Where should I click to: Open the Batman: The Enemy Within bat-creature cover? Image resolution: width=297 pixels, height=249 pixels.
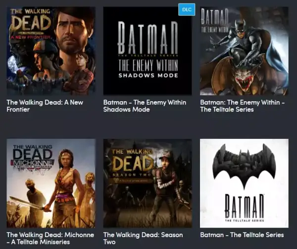coord(244,51)
